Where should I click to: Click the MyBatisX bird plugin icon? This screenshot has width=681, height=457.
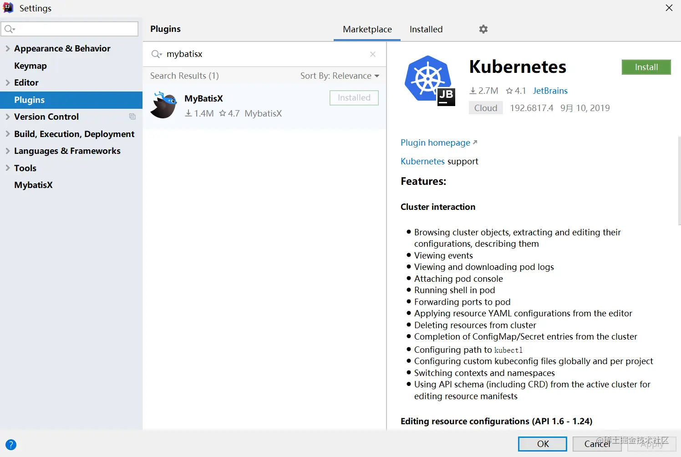click(163, 105)
